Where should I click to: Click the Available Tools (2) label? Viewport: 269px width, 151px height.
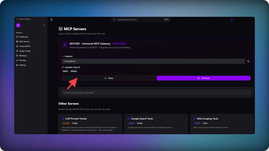(x=73, y=67)
